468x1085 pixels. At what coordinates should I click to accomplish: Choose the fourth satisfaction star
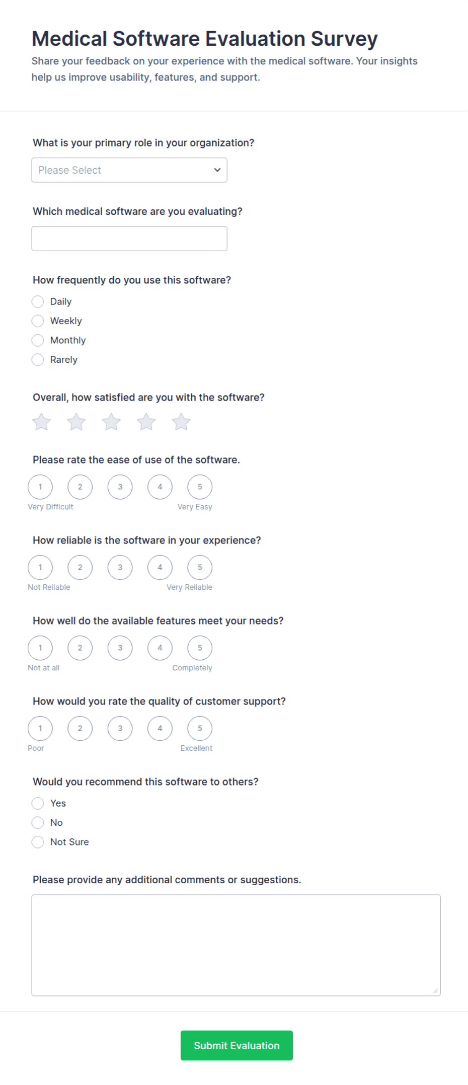tap(146, 422)
